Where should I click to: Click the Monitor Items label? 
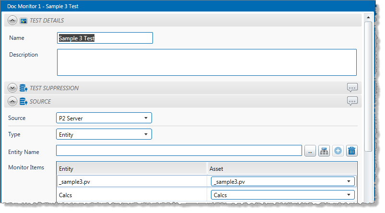tap(26, 167)
